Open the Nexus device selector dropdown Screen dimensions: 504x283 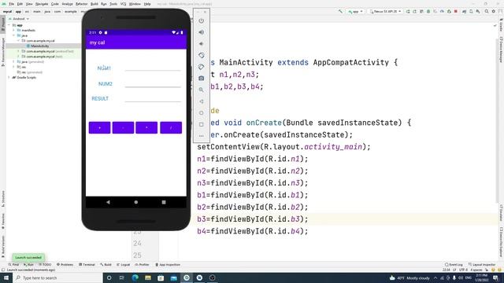385,11
